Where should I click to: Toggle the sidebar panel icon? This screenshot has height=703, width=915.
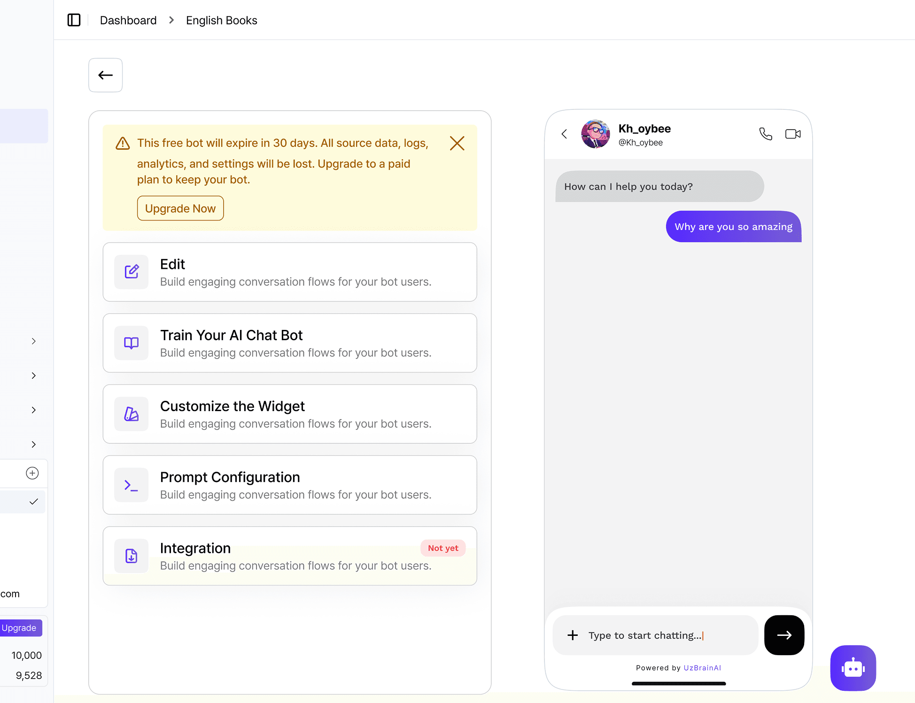(x=74, y=20)
